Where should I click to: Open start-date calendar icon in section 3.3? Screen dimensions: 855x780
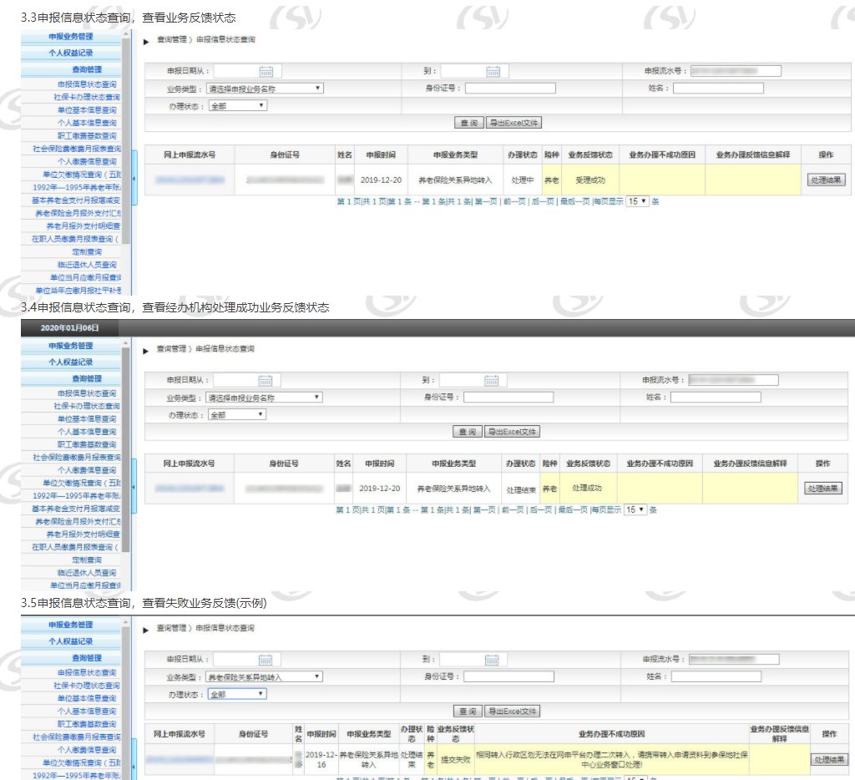click(x=266, y=72)
